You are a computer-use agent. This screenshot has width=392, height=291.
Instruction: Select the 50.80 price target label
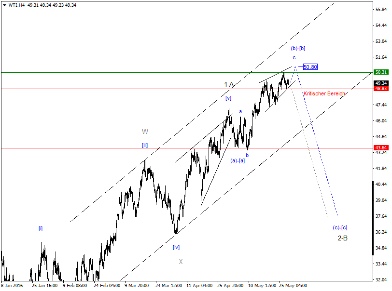tap(309, 67)
